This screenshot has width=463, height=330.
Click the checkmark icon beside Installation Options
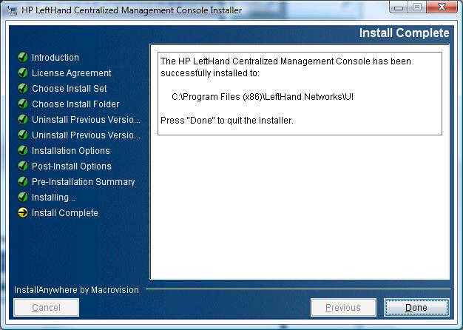23,151
